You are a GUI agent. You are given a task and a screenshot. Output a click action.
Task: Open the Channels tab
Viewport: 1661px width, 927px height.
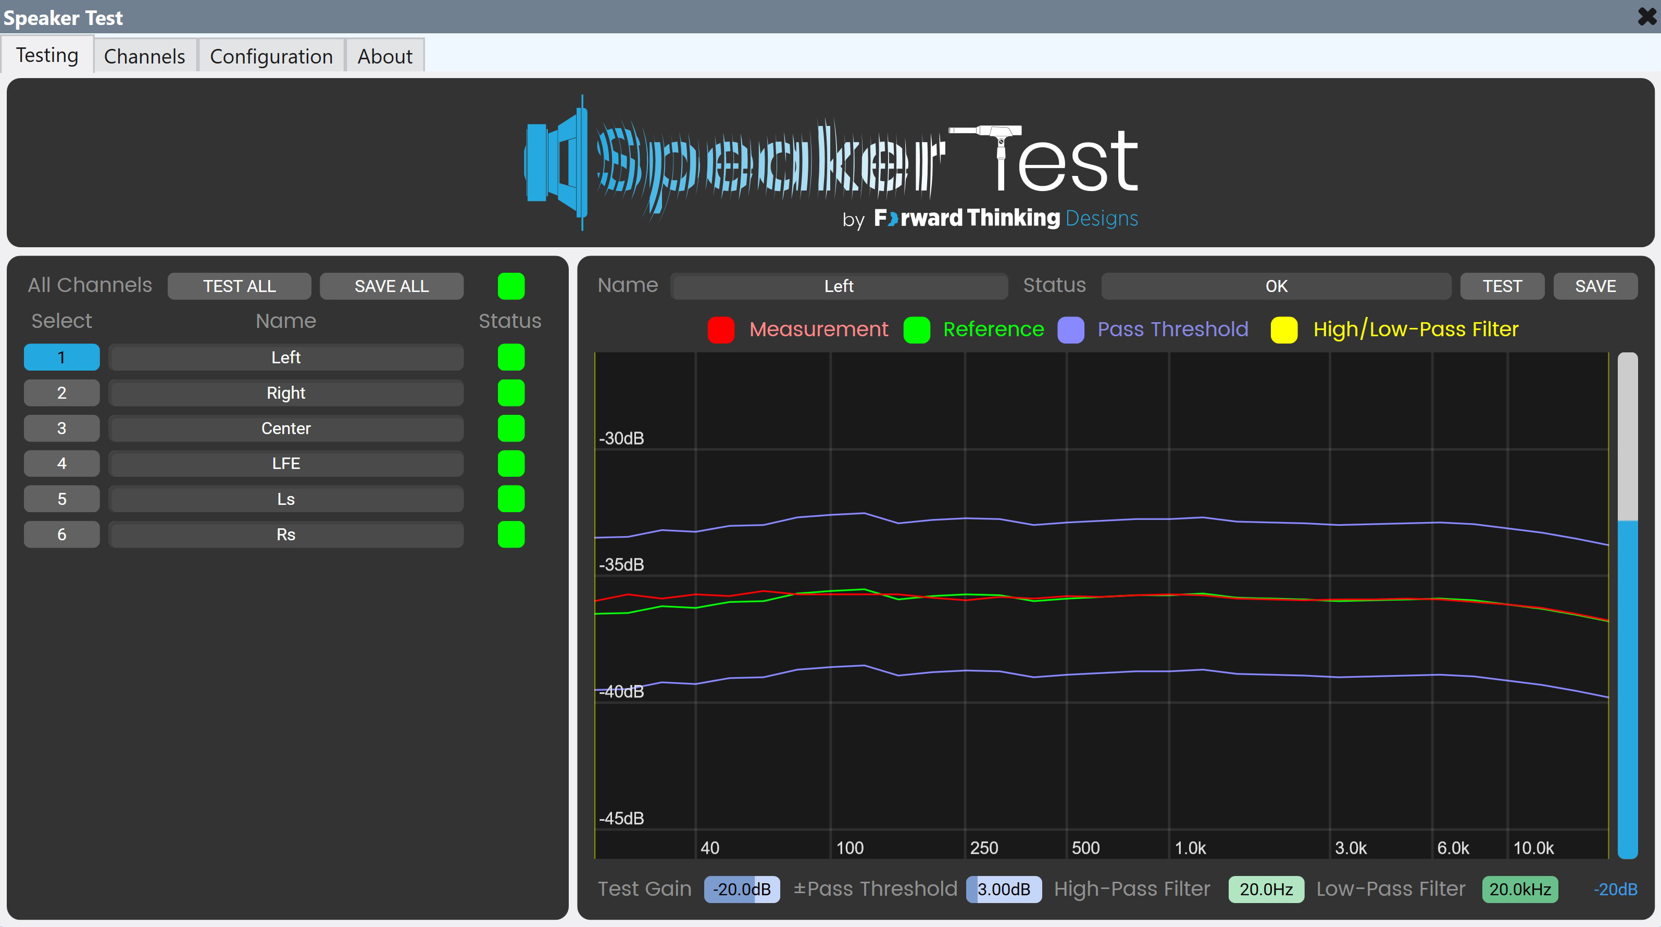pyautogui.click(x=144, y=57)
